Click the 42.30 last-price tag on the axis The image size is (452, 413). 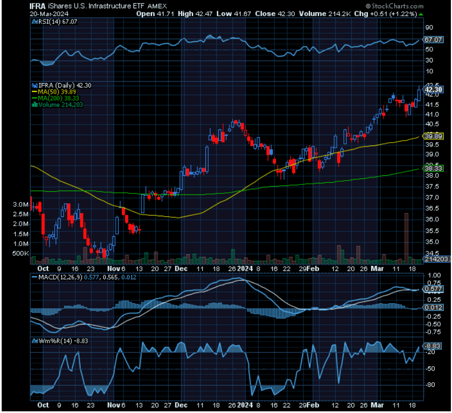[434, 89]
